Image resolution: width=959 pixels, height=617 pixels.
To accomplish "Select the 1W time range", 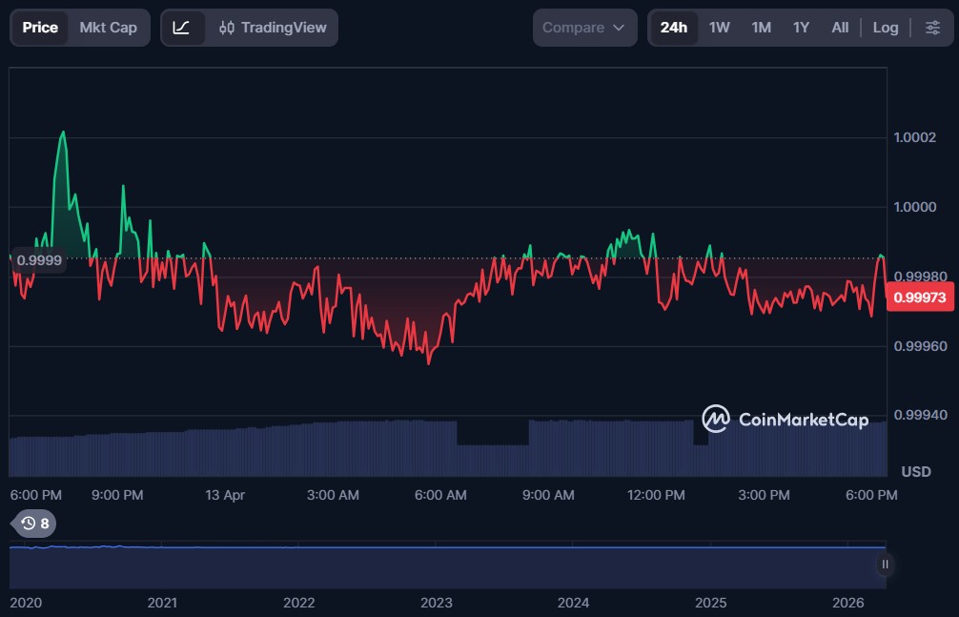I will (719, 28).
